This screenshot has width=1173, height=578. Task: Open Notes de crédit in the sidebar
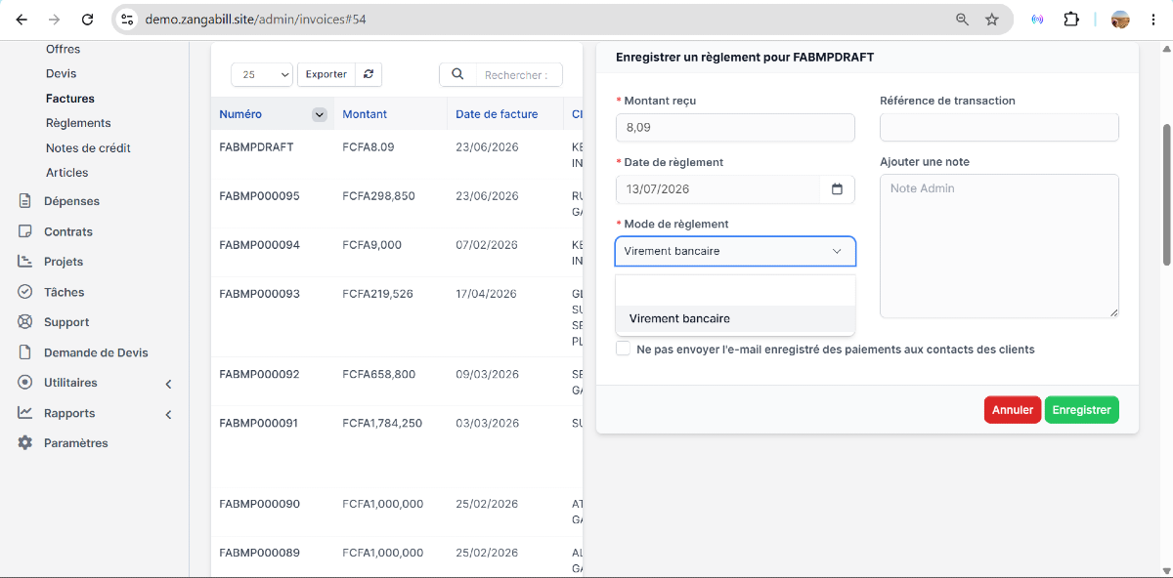pyautogui.click(x=88, y=148)
